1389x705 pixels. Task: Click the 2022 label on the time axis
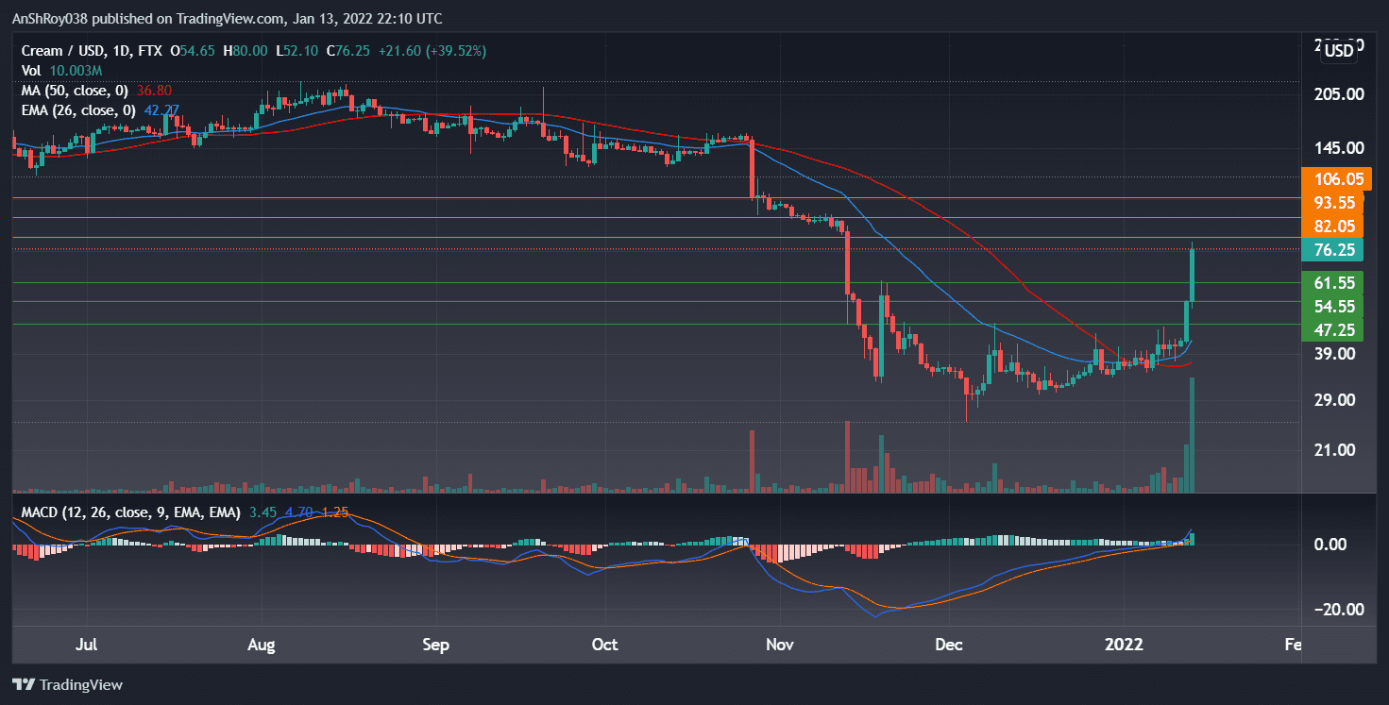[1124, 645]
